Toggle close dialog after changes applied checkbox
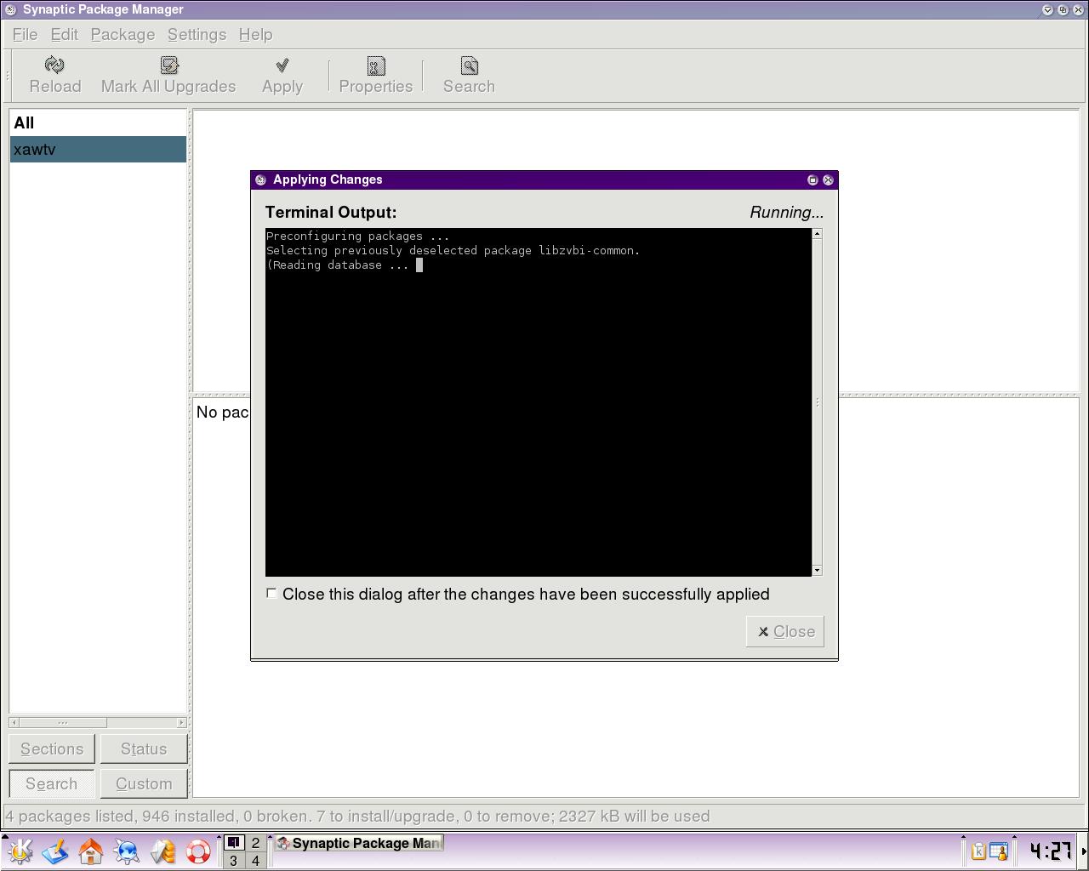1089x871 pixels. (271, 593)
